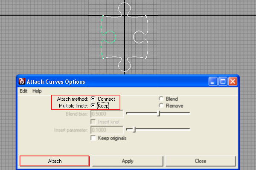Choose Keep for multiple knots
Image resolution: width=256 pixels, height=170 pixels.
pyautogui.click(x=93, y=105)
